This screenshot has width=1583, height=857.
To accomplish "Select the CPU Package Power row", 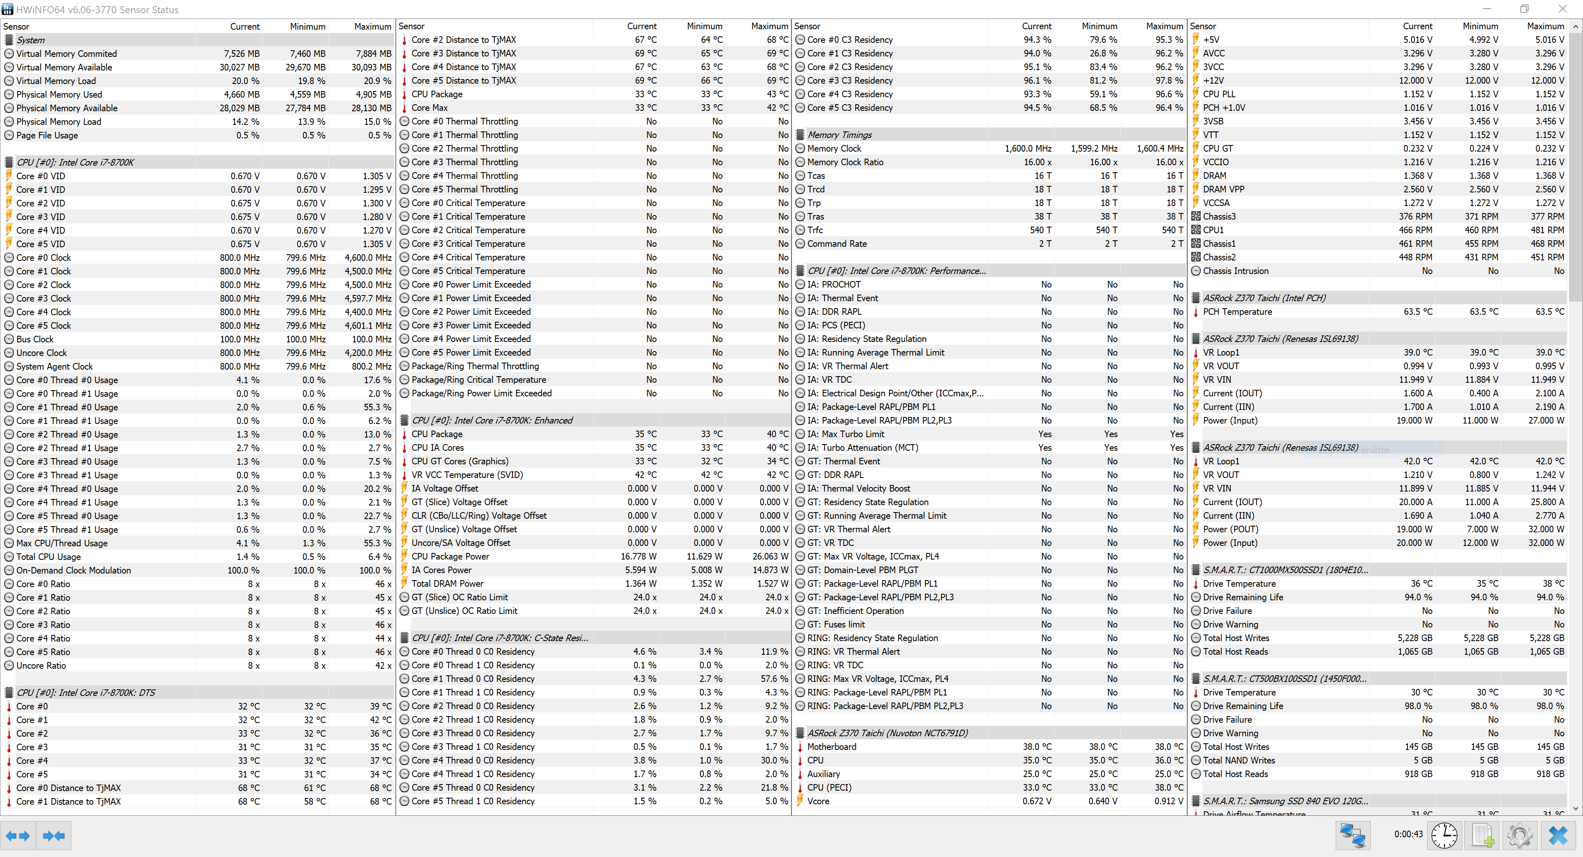I will (x=451, y=556).
